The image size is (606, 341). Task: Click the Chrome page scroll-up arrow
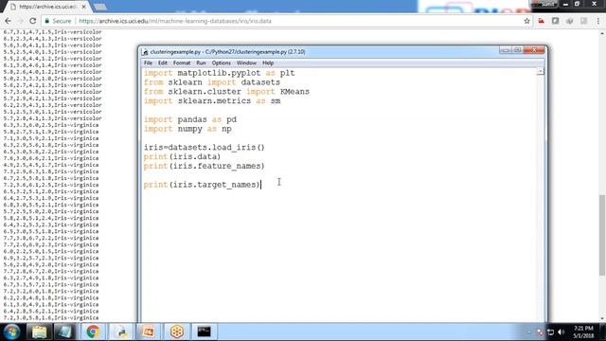602,34
